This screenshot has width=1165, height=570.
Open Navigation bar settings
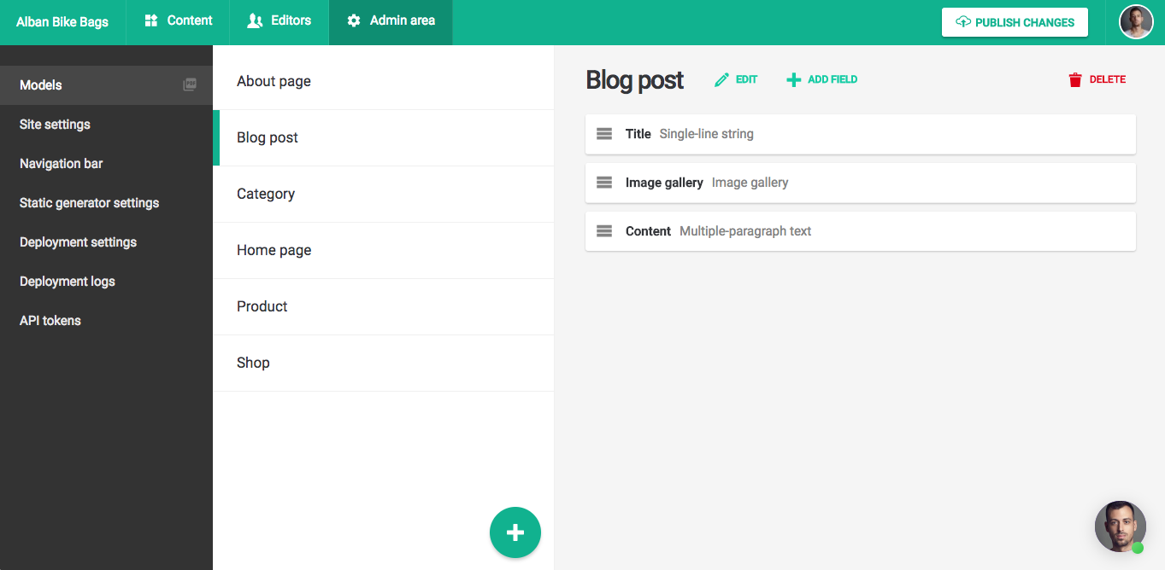106,164
